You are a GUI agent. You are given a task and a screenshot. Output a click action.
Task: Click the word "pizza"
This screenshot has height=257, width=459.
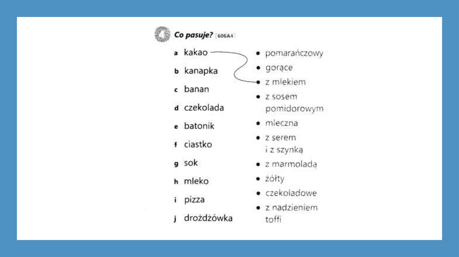point(194,200)
